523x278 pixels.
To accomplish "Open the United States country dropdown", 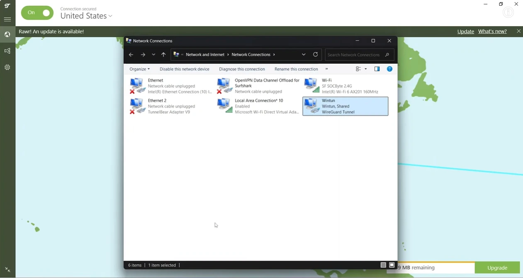I will tap(86, 16).
